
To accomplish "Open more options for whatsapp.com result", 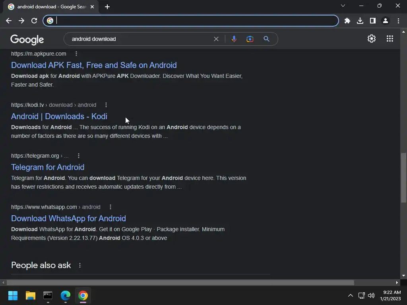I will (110, 207).
